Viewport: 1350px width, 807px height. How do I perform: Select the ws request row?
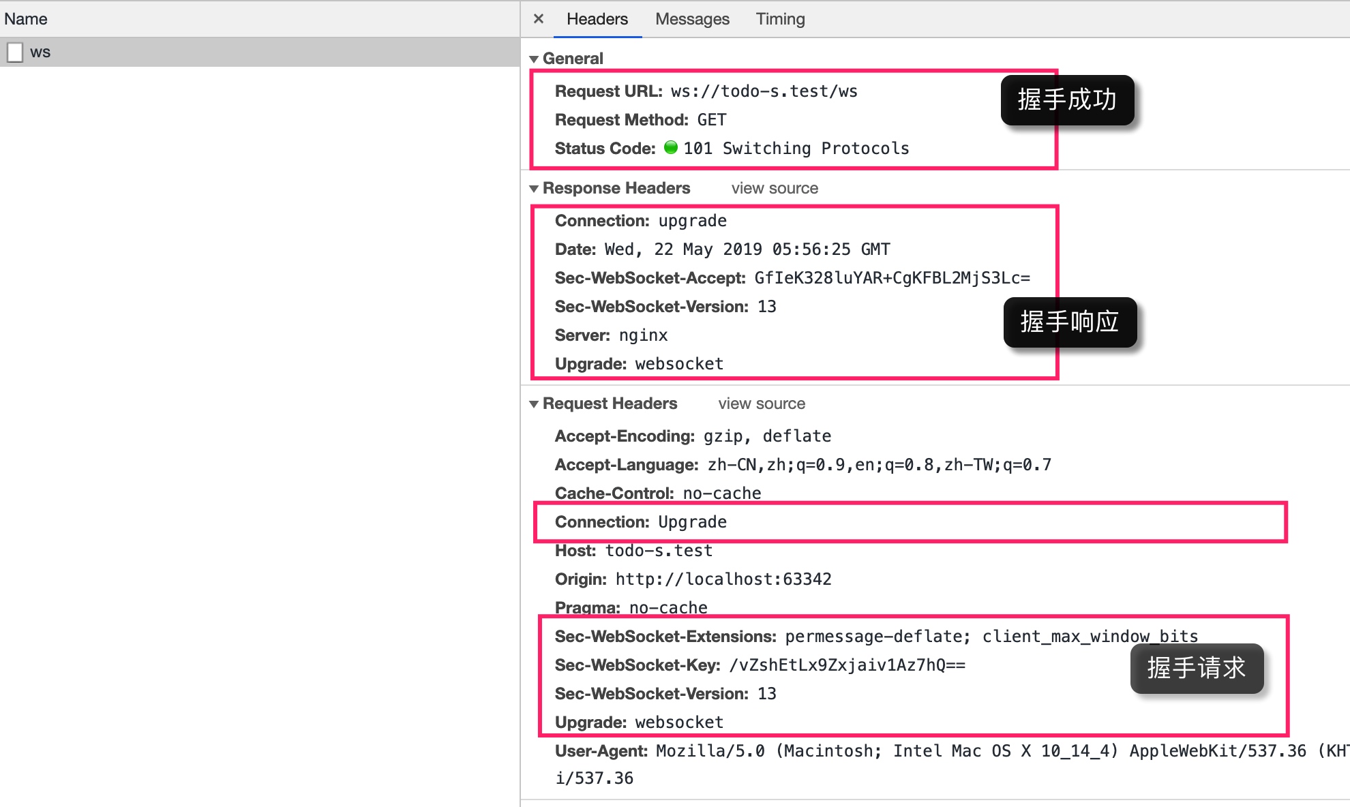(x=260, y=52)
